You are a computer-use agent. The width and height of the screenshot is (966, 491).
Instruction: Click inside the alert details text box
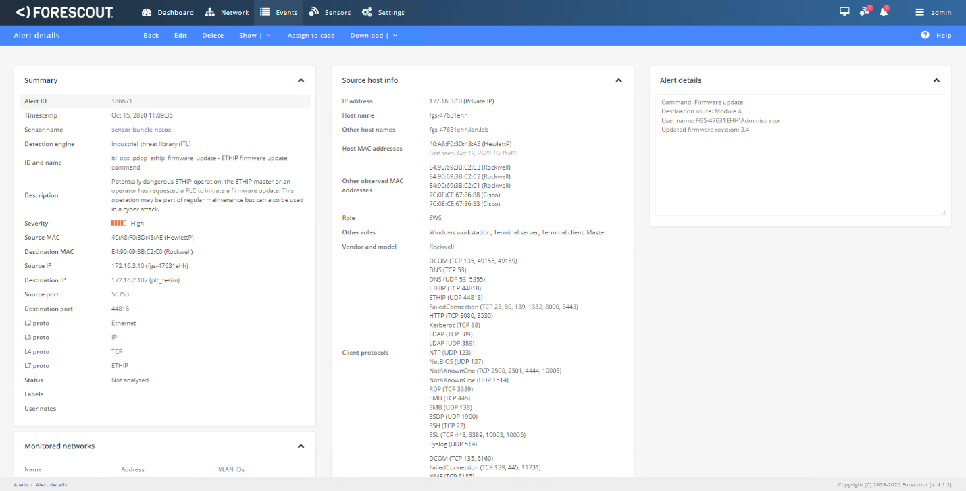tap(800, 155)
